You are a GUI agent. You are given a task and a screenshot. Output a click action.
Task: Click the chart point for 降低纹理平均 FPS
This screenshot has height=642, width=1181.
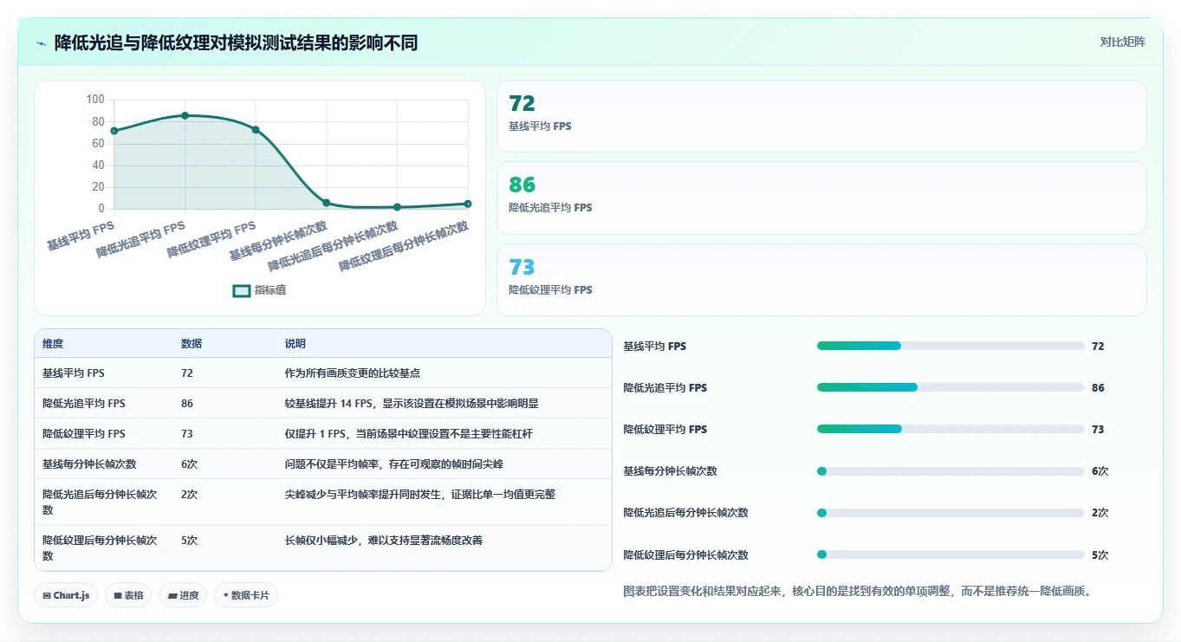coord(256,130)
